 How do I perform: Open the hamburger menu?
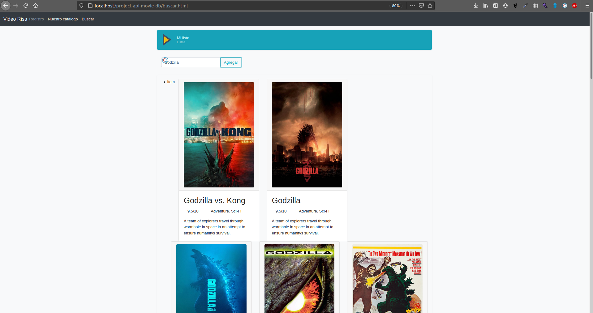pyautogui.click(x=587, y=6)
